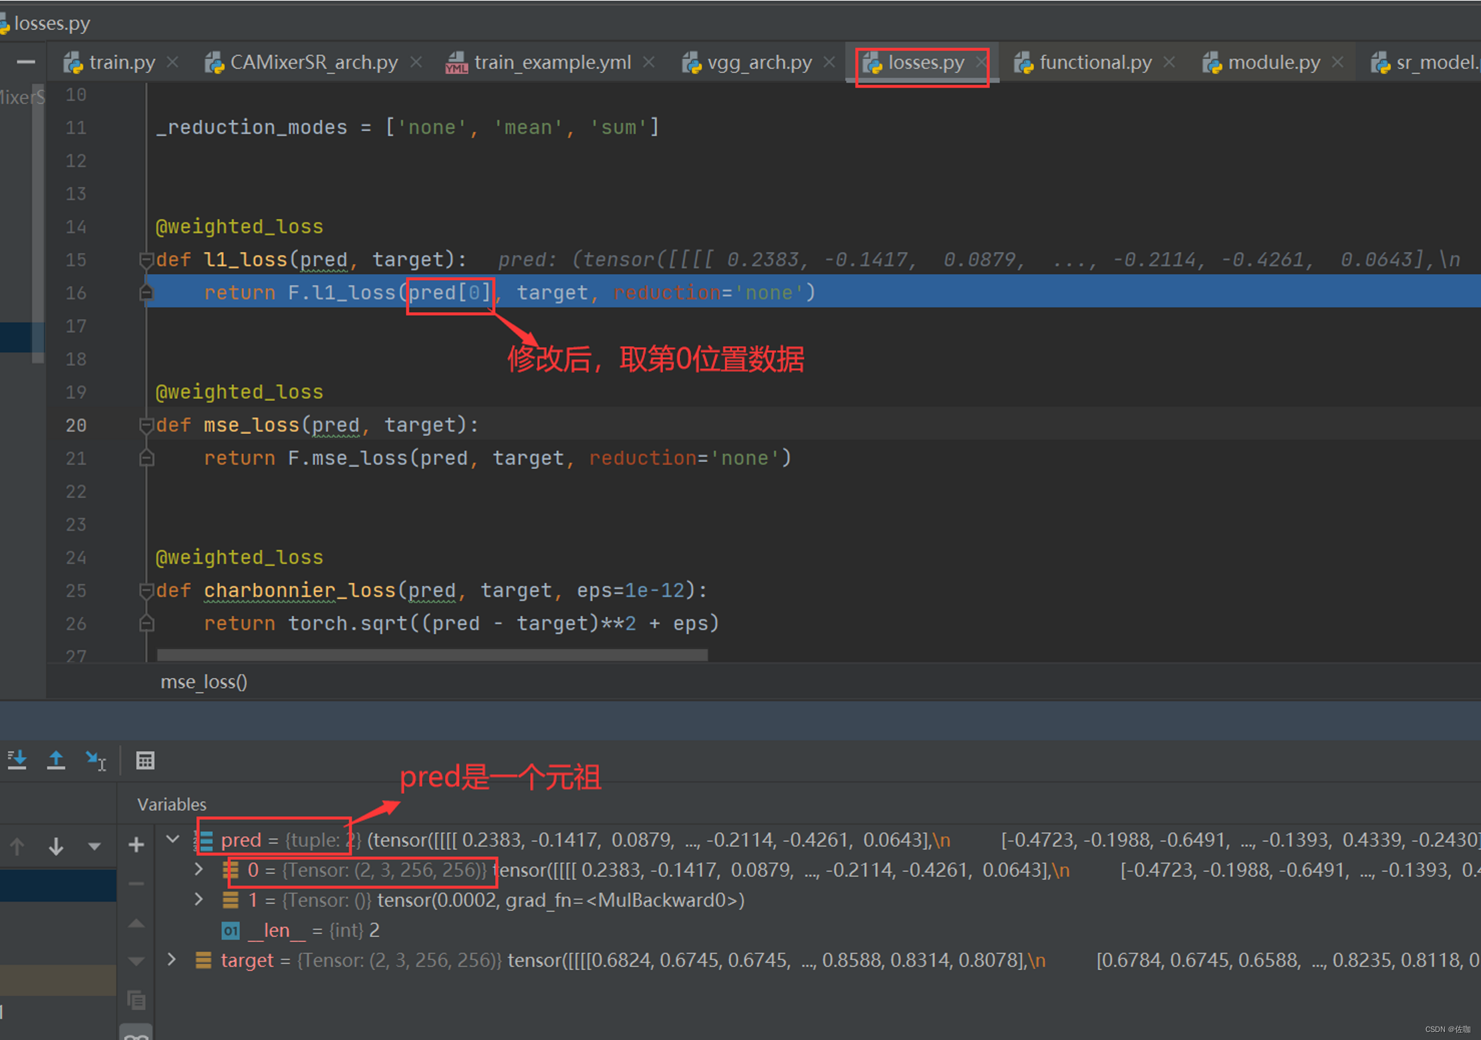The width and height of the screenshot is (1481, 1040).
Task: Click the fold end marker on line 26
Action: [146, 624]
